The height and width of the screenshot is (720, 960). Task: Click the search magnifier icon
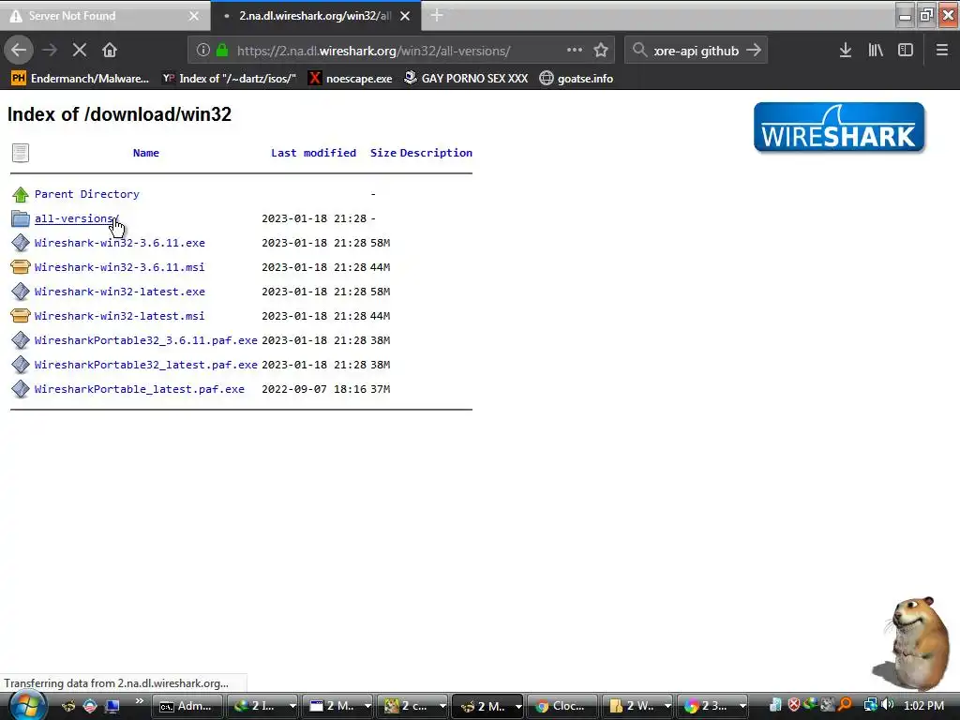639,51
